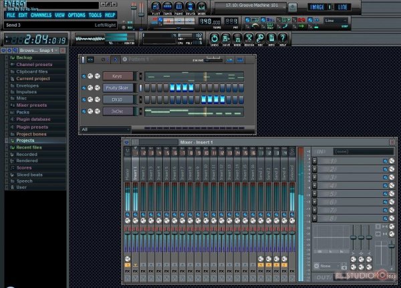Screen dimensions: 401x288
Task: Open effect slot 3 dropdown arrow
Action: click(x=315, y=177)
